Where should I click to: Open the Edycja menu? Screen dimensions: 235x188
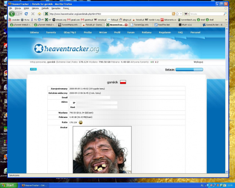coord(18,8)
